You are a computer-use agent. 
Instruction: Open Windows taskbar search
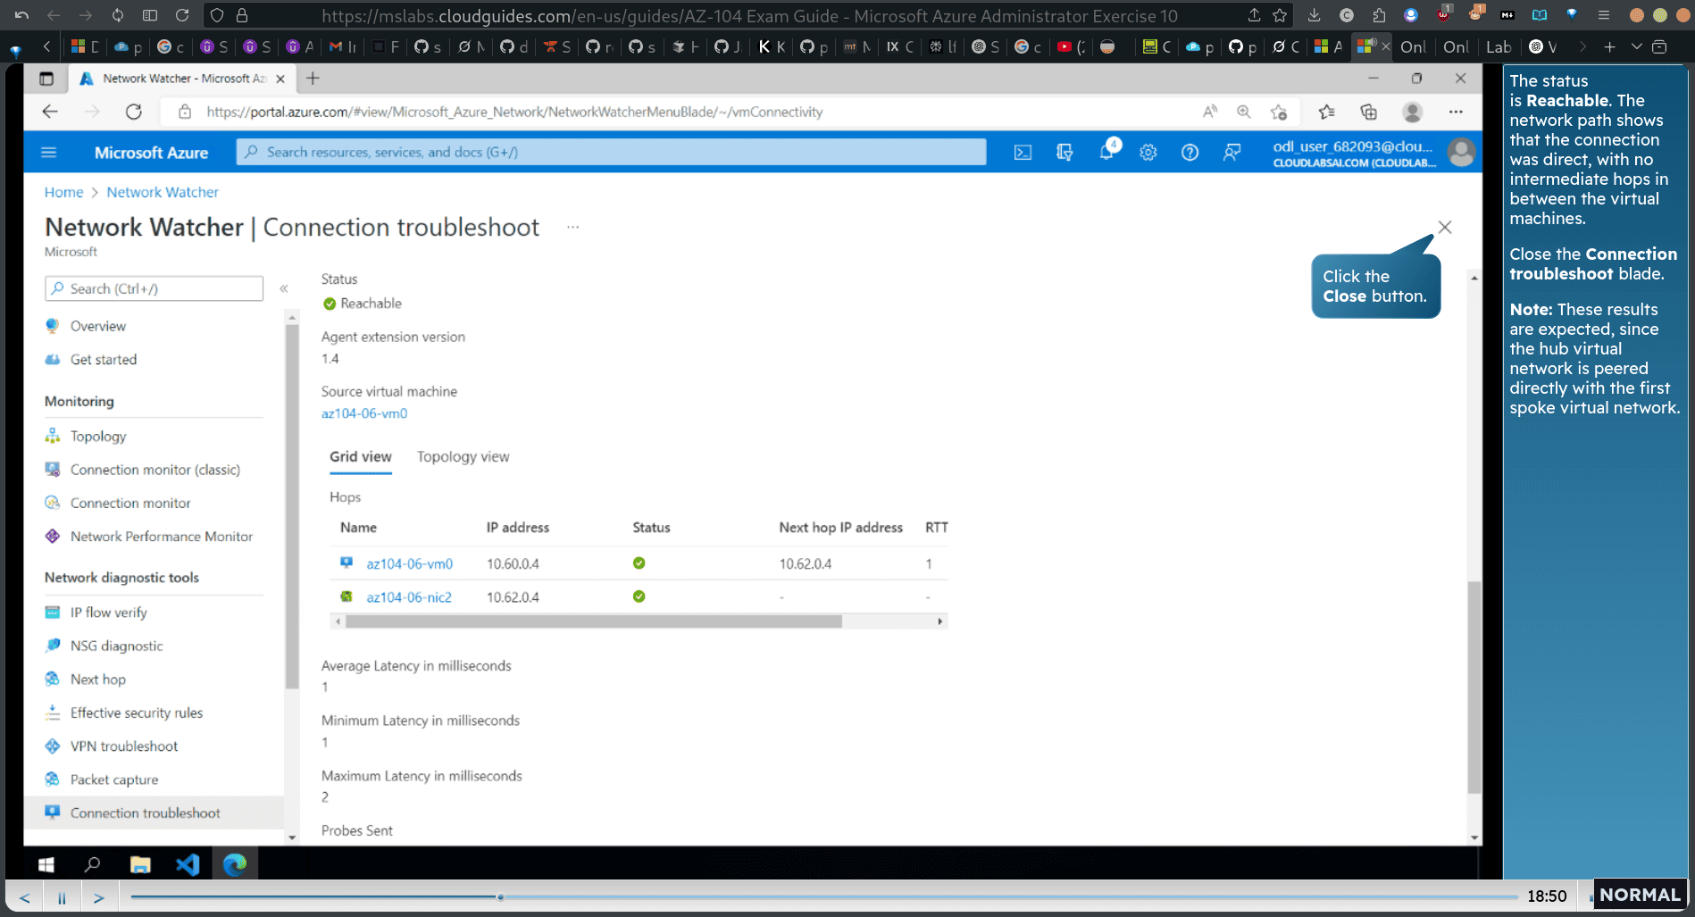coord(92,864)
